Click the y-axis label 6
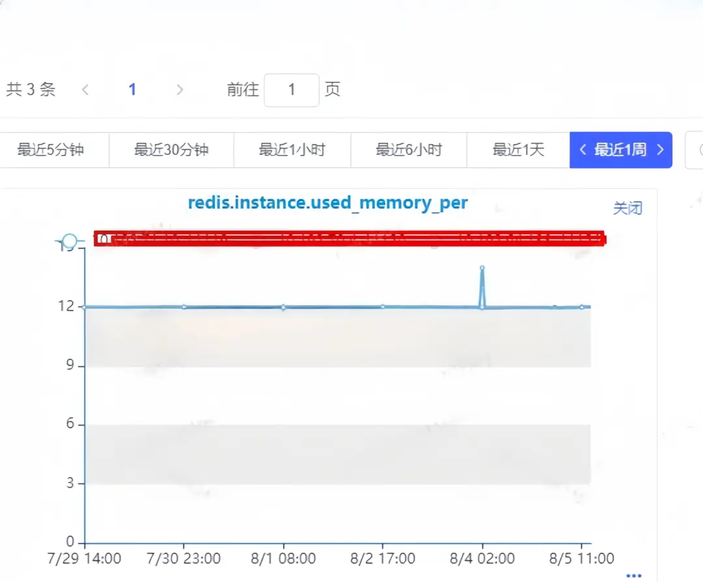 click(x=70, y=423)
